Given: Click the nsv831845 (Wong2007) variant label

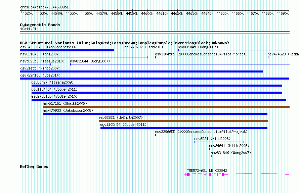Looking at the screenshot, I should (x=198, y=47).
